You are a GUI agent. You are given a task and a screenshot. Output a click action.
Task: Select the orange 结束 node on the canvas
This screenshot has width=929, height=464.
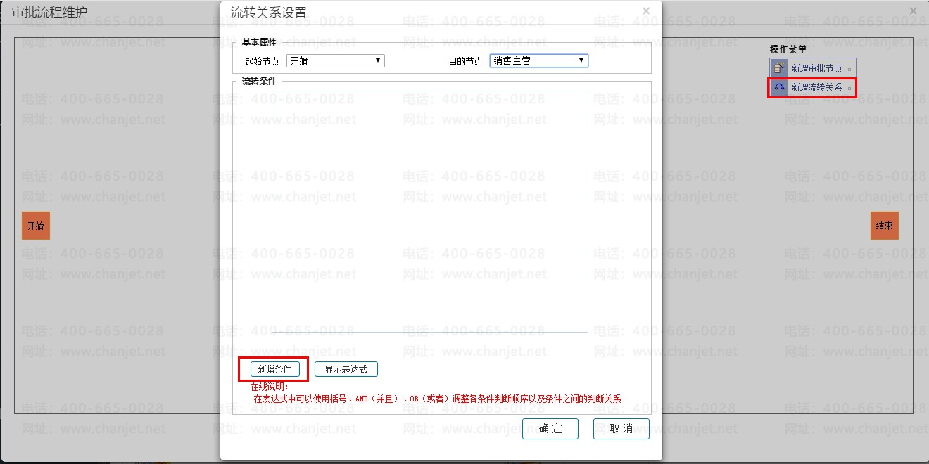(884, 225)
